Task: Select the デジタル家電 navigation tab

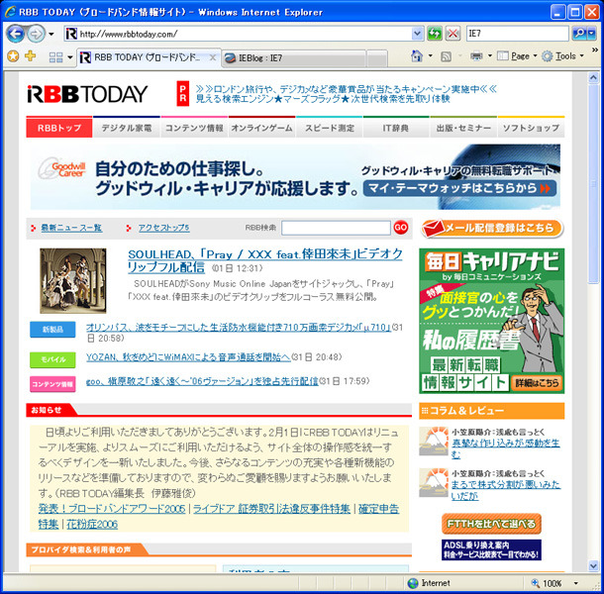Action: (127, 128)
